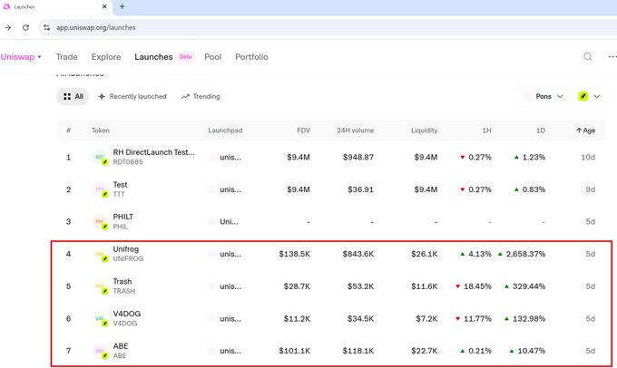Click the $22.7K liquidity value
617x368 pixels.
point(425,351)
